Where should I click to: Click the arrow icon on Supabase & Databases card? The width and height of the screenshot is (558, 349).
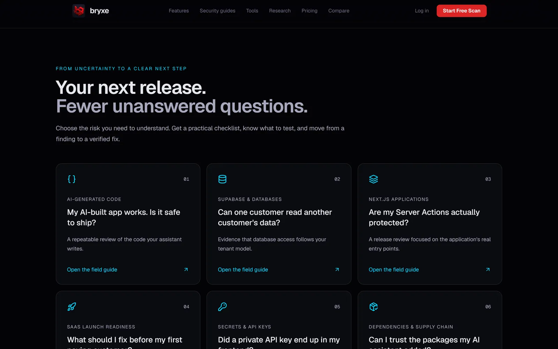337,269
